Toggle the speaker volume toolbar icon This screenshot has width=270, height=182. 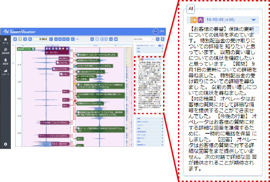pyautogui.click(x=30, y=39)
